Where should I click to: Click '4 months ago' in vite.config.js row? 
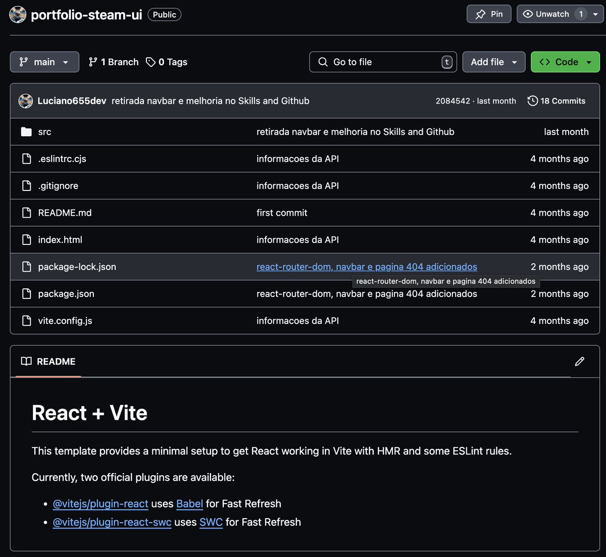560,321
